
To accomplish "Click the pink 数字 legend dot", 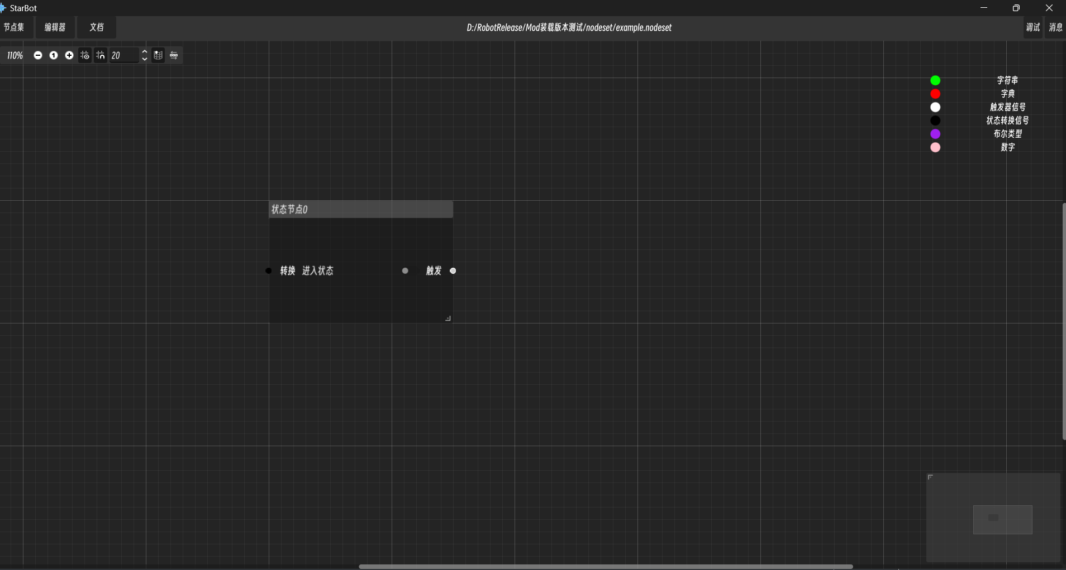I will [x=935, y=147].
